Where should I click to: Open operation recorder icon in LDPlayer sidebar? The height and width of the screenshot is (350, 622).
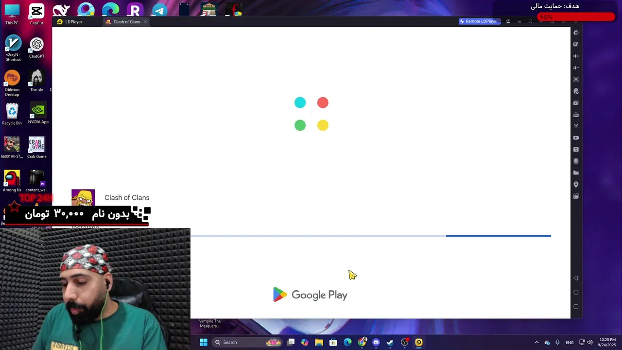coord(576,91)
